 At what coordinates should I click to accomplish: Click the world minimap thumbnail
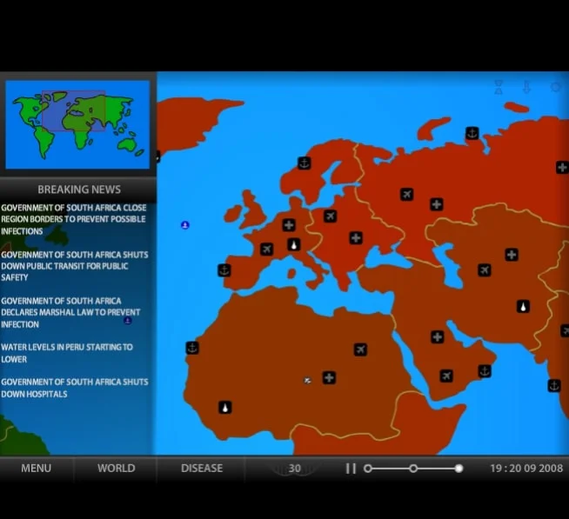tap(77, 124)
